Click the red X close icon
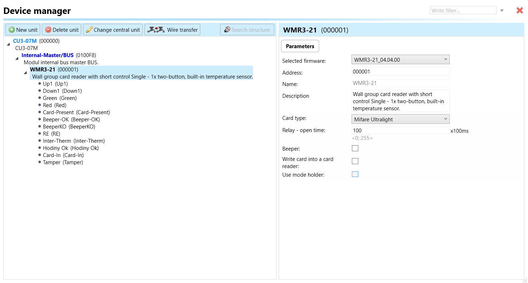528x283 pixels. pyautogui.click(x=520, y=11)
